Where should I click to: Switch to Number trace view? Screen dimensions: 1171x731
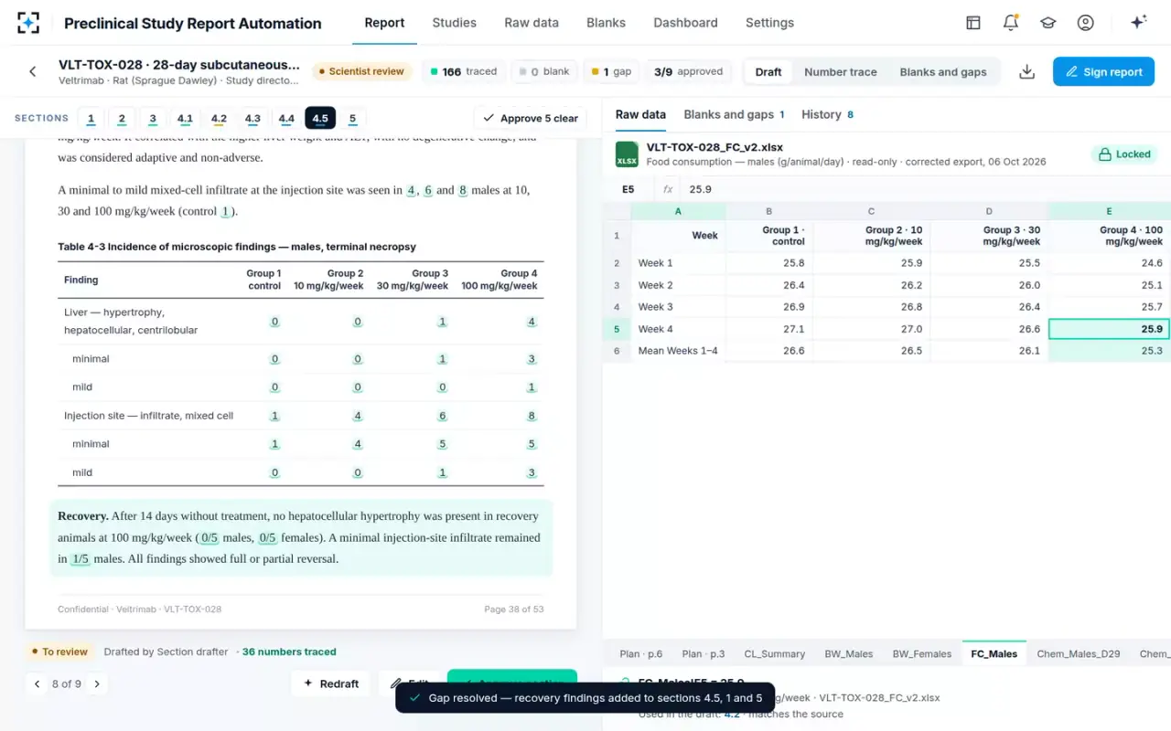(841, 71)
